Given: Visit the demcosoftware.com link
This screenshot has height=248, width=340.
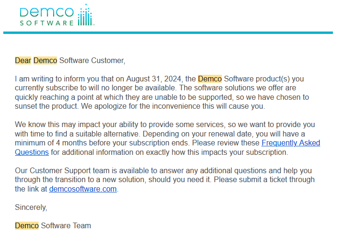Looking at the screenshot, I should (83, 189).
